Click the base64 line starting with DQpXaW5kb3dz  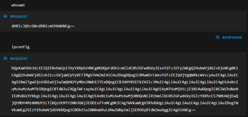pyautogui.click(x=125, y=68)
